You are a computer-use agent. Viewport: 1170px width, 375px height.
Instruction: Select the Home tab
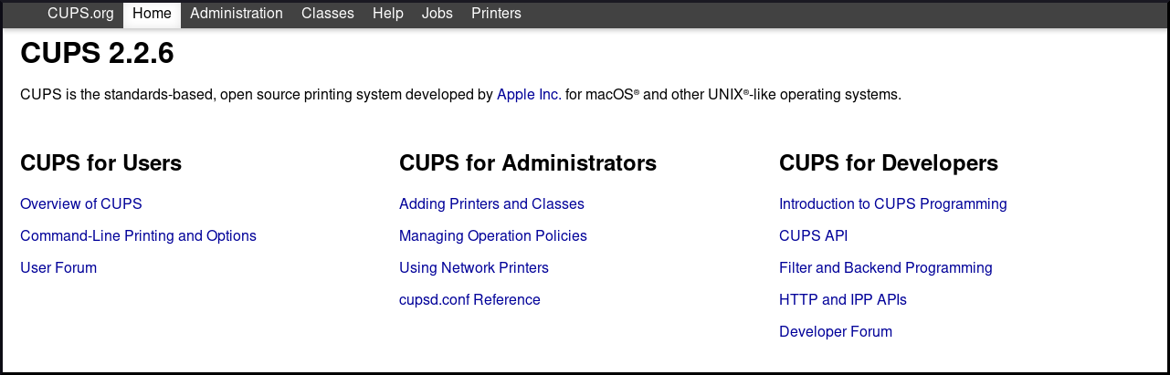click(152, 14)
